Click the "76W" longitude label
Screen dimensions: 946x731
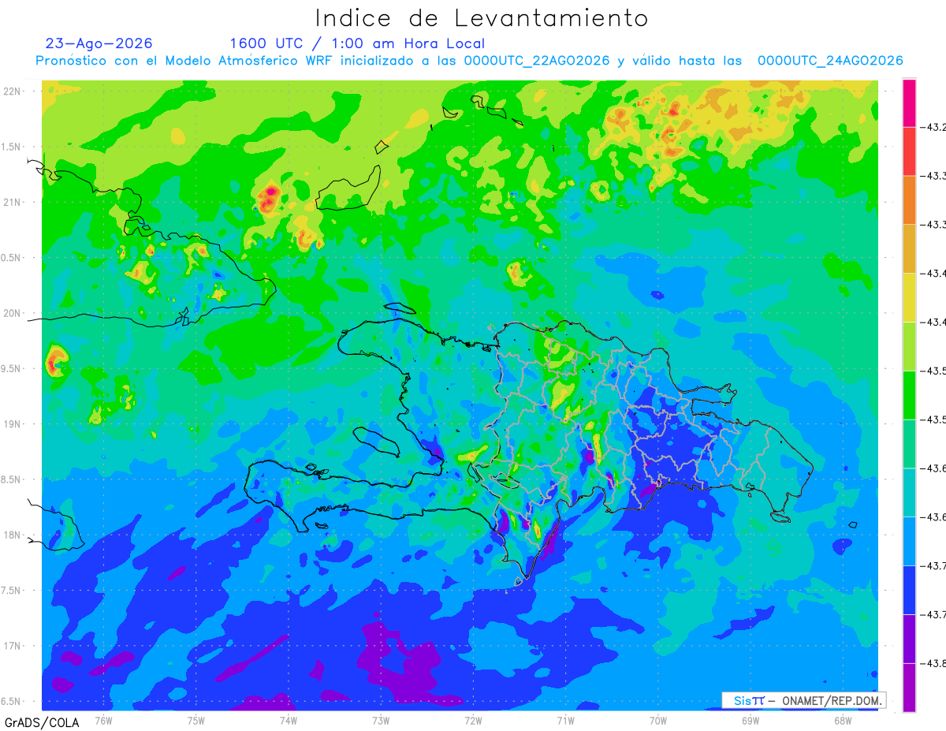(103, 720)
